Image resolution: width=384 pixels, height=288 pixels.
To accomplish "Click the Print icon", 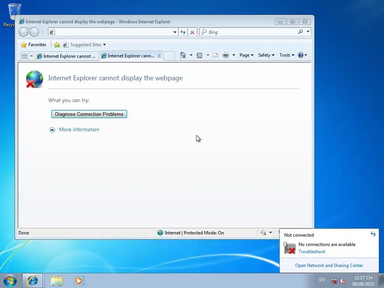I will click(x=226, y=55).
